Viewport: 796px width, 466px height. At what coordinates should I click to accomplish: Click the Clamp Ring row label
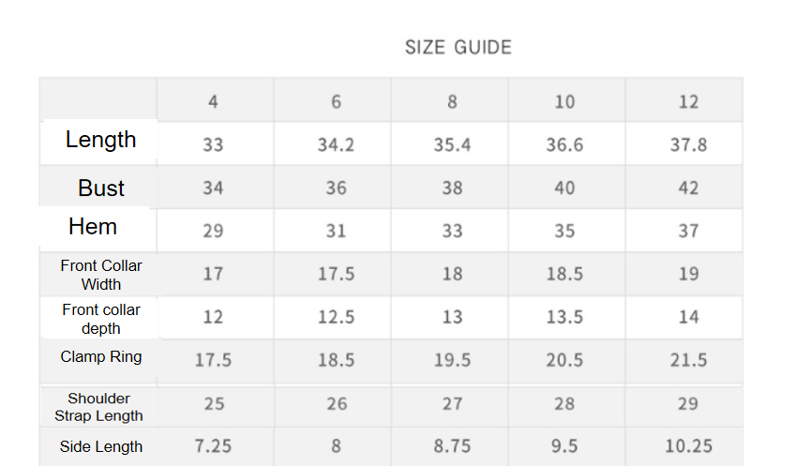click(101, 356)
